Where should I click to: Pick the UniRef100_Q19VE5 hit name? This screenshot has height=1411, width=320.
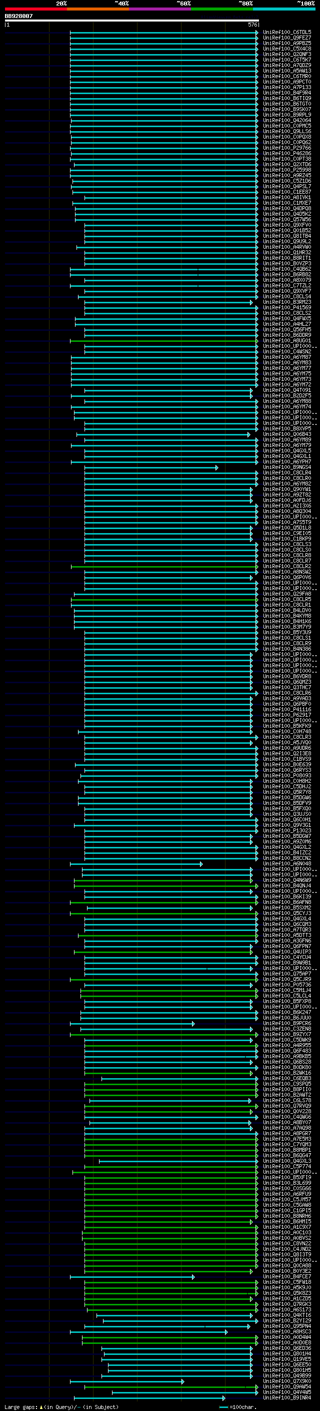point(287,1359)
